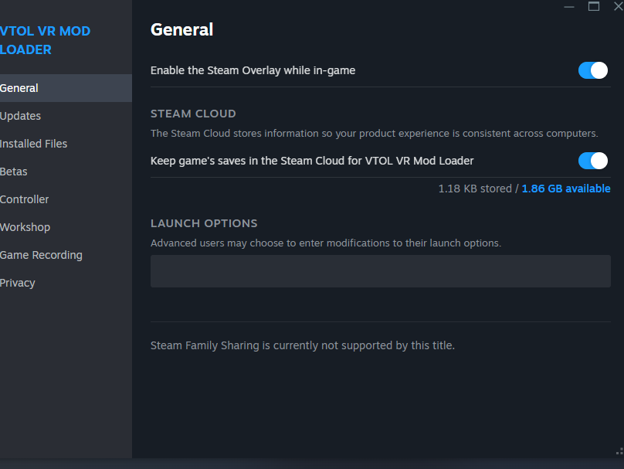Click the STEAM CLOUD section heading

[x=193, y=114]
